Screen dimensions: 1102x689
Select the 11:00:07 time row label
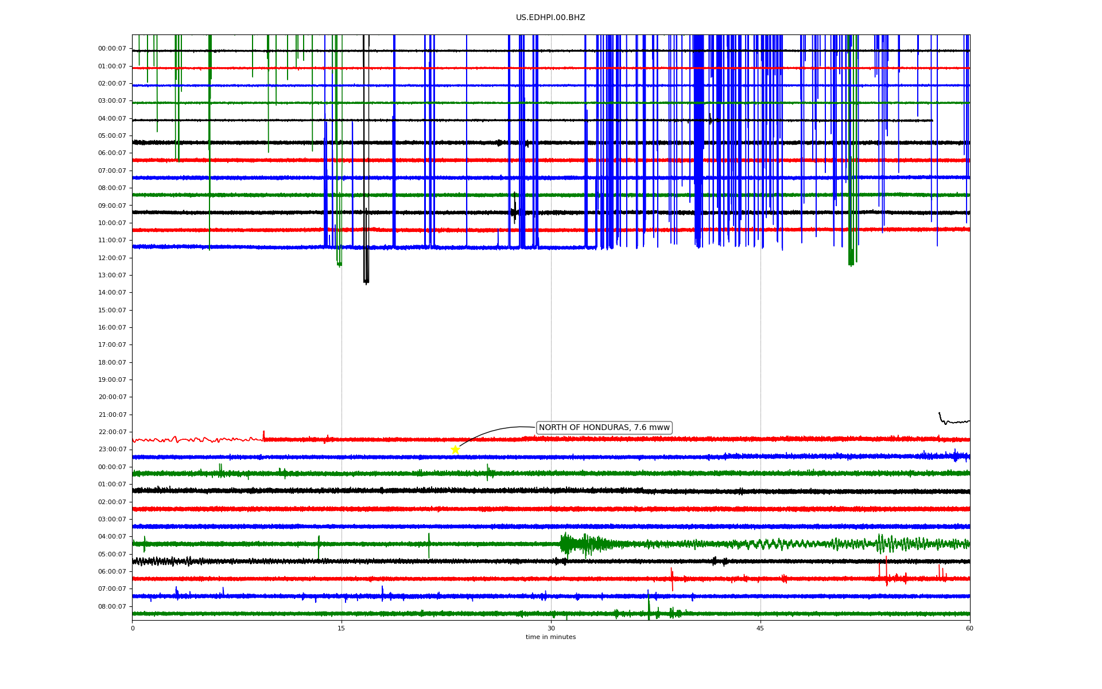(x=112, y=241)
